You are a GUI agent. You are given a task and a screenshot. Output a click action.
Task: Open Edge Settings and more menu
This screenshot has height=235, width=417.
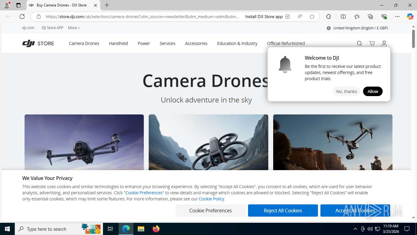(x=397, y=17)
